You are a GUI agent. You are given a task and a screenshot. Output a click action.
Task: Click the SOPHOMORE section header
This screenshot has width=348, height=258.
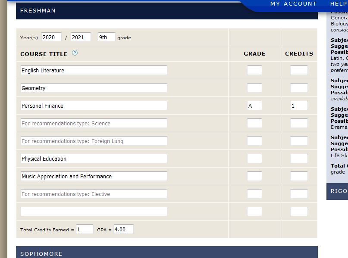41,254
